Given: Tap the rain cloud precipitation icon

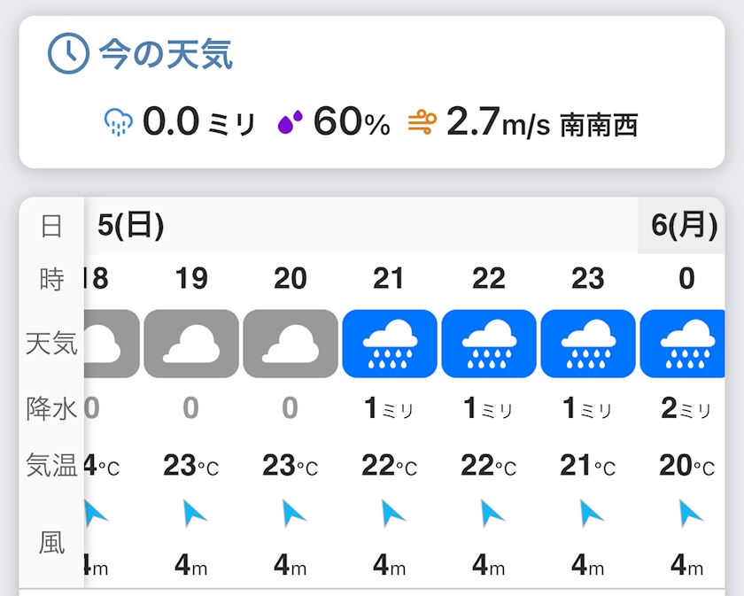Looking at the screenshot, I should 118,121.
